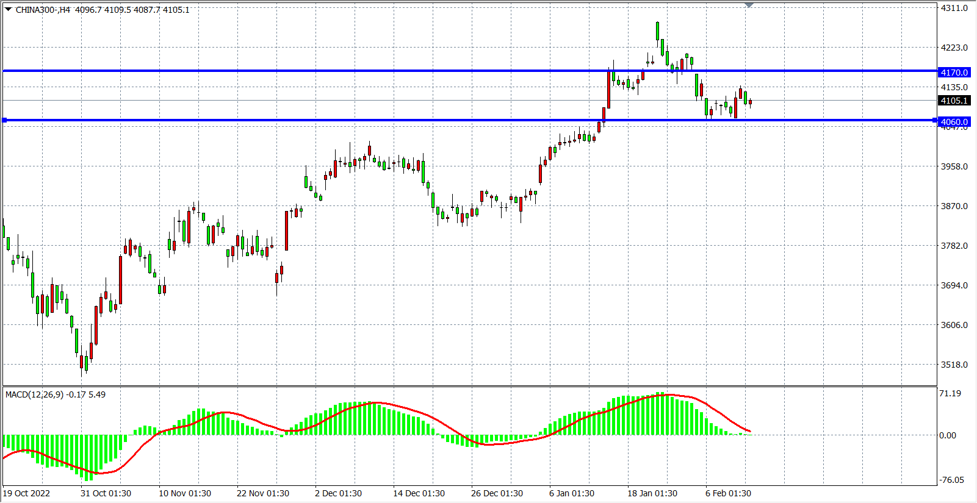
Task: Click the left anchor square of 4060 line
Action: tap(5, 120)
